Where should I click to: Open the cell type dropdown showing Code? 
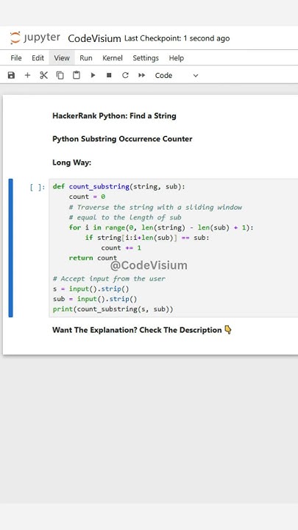(x=177, y=75)
